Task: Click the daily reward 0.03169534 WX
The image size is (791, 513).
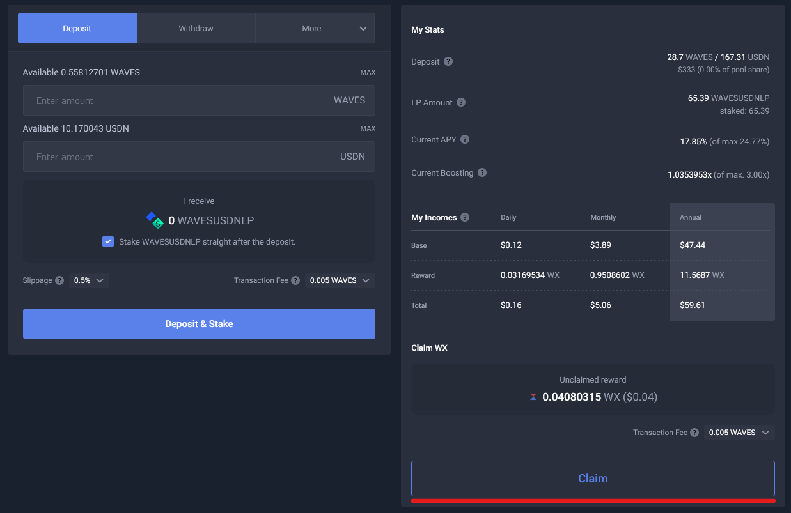Action: pos(530,275)
